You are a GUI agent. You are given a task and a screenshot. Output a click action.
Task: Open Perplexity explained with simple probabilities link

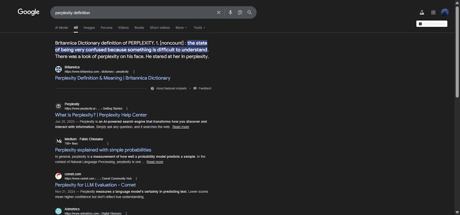(x=103, y=150)
